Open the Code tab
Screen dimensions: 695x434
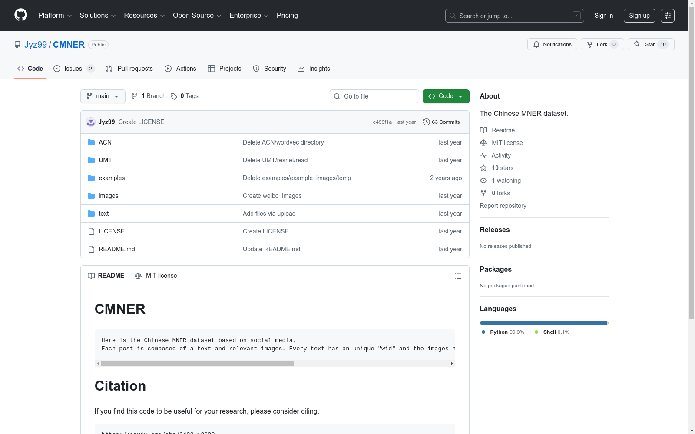pos(30,69)
